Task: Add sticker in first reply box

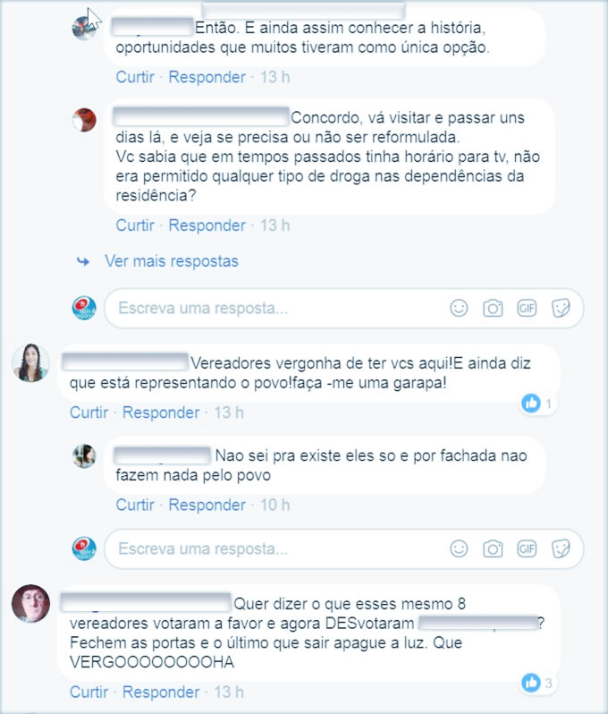Action: [561, 309]
